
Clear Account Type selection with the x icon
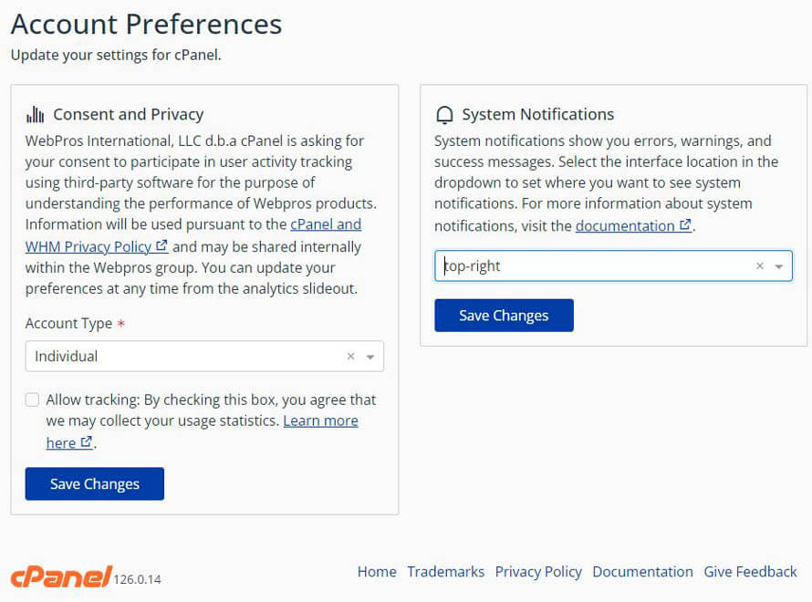(x=351, y=356)
